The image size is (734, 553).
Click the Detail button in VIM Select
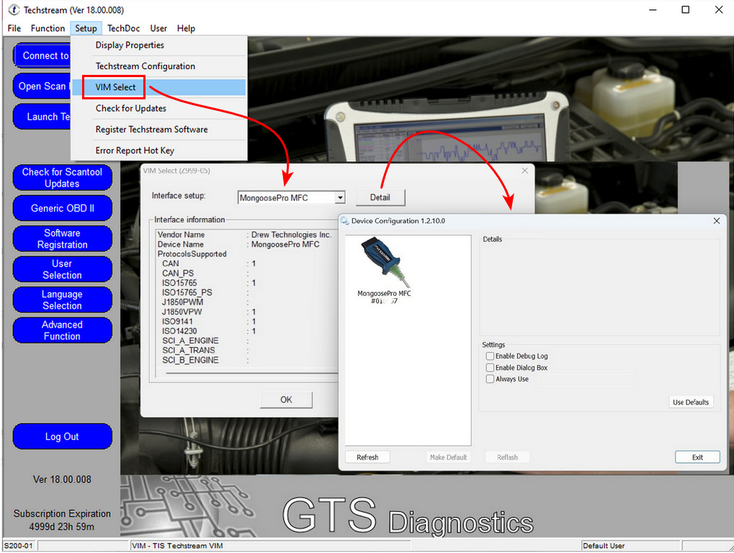[380, 197]
